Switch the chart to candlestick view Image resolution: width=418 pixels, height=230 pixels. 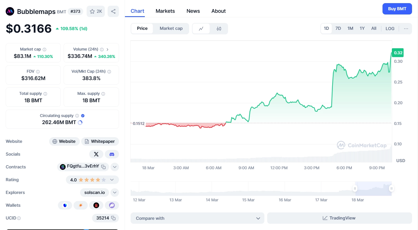(219, 28)
